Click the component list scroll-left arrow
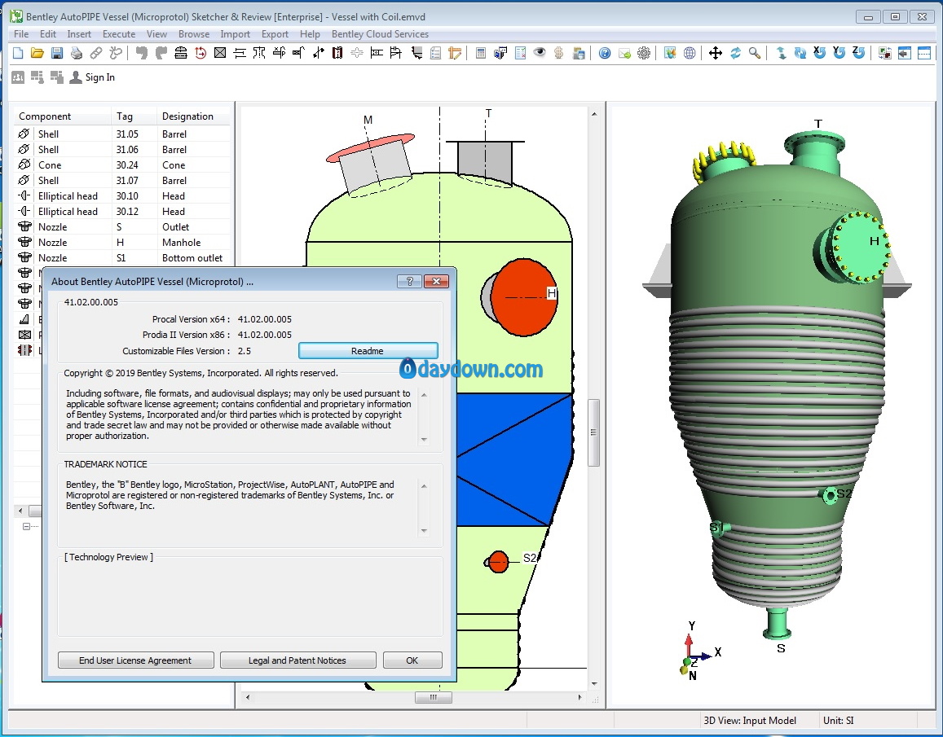943x737 pixels. (20, 511)
